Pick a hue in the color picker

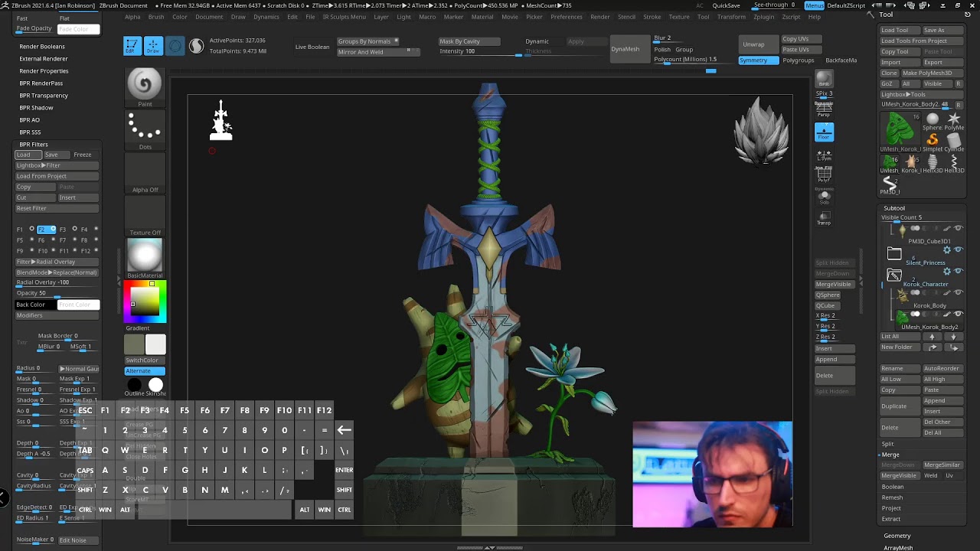pyautogui.click(x=145, y=302)
